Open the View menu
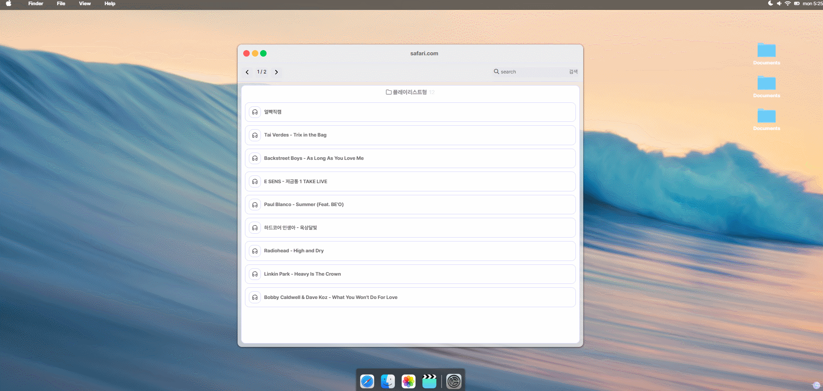Viewport: 823px width, 391px height. [x=85, y=3]
